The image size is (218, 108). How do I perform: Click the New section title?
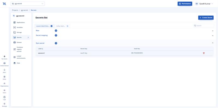pyautogui.click(x=38, y=31)
